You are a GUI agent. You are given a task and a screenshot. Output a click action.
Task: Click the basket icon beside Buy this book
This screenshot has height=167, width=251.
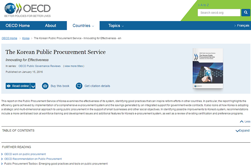click(45, 86)
